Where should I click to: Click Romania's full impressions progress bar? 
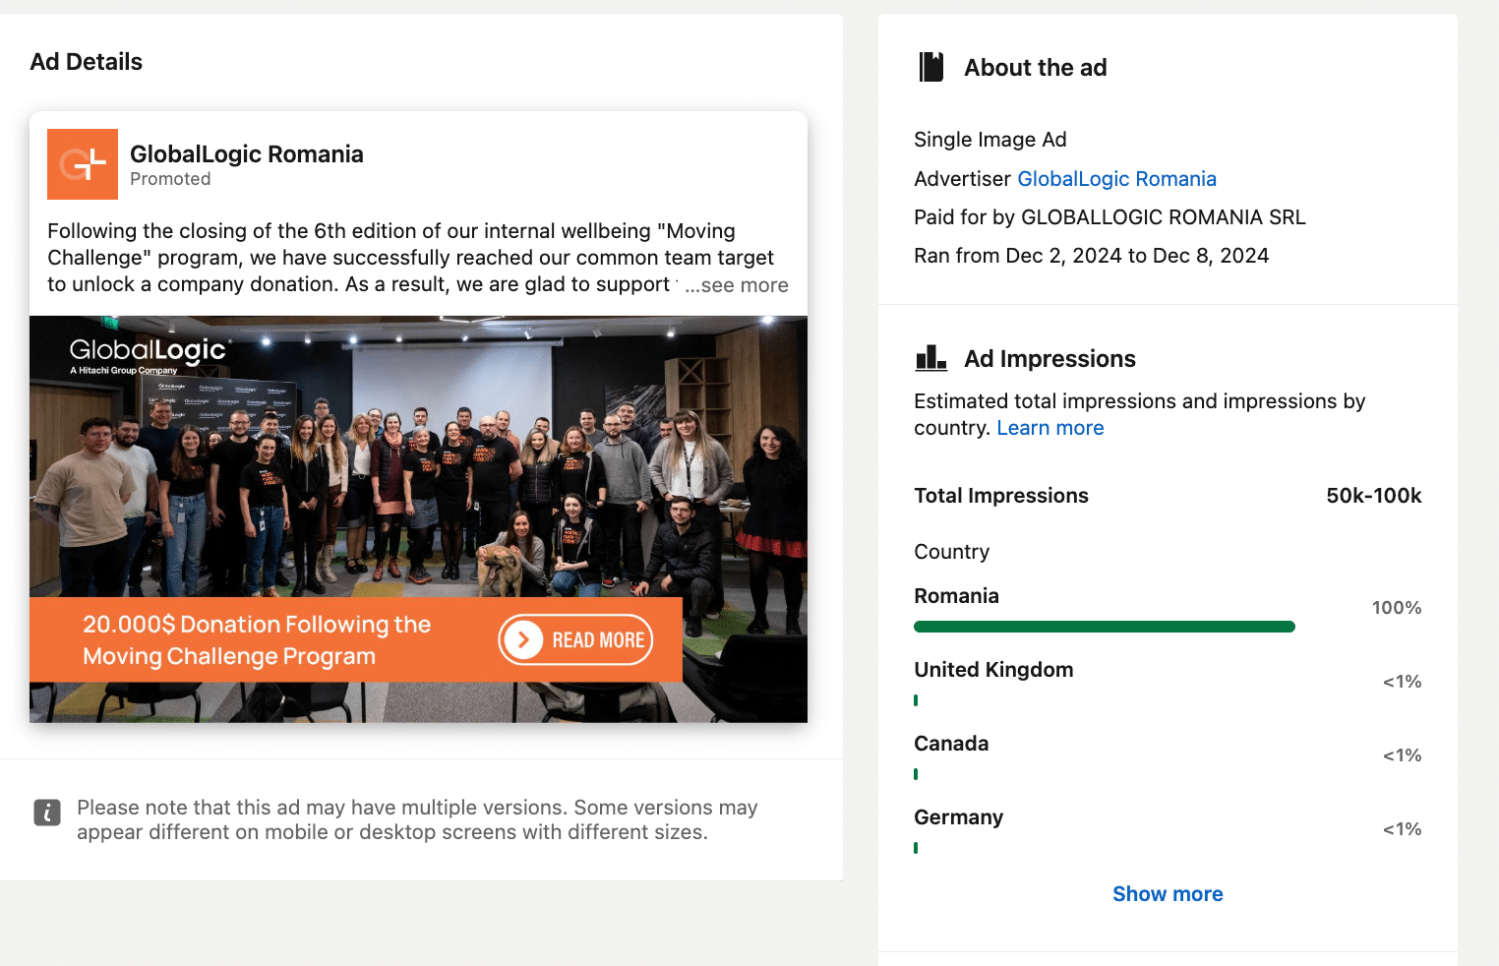(x=1104, y=627)
